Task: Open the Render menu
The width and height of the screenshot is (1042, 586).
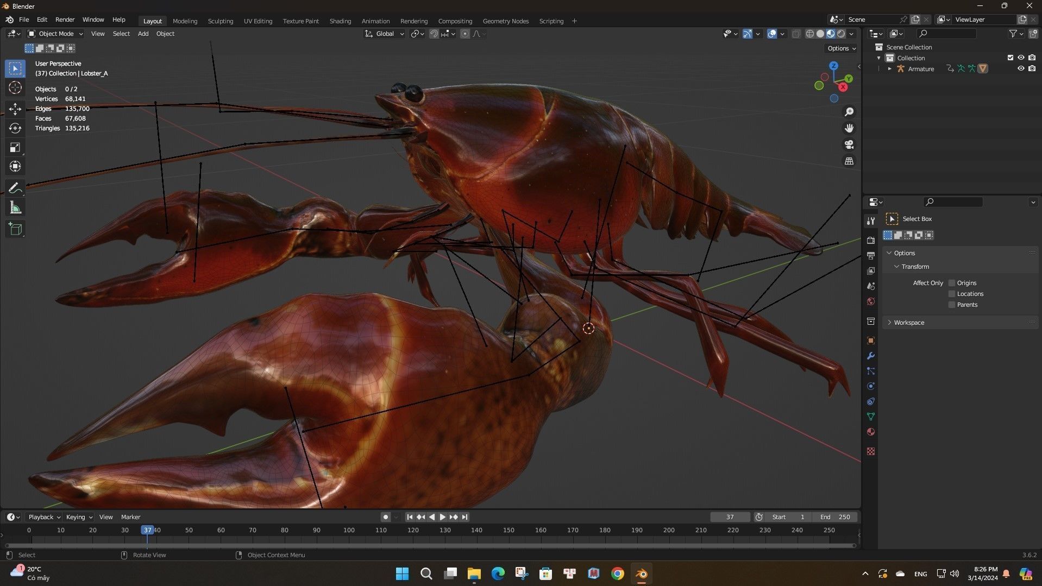Action: (65, 20)
